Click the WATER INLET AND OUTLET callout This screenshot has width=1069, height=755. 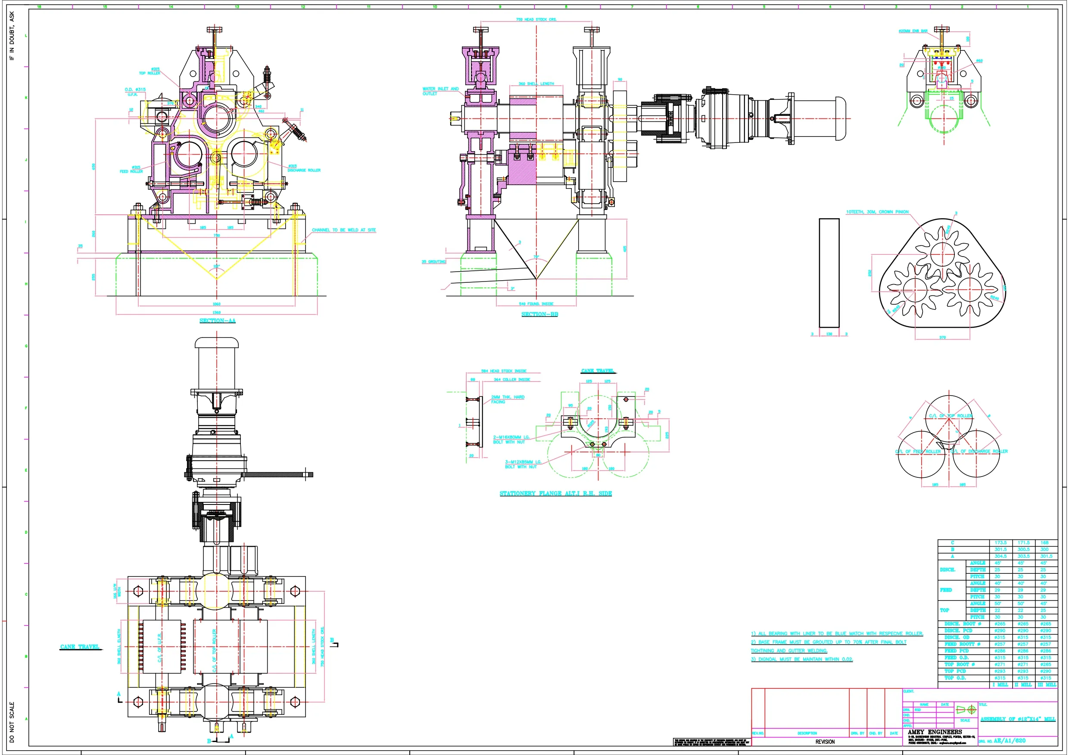click(x=440, y=91)
